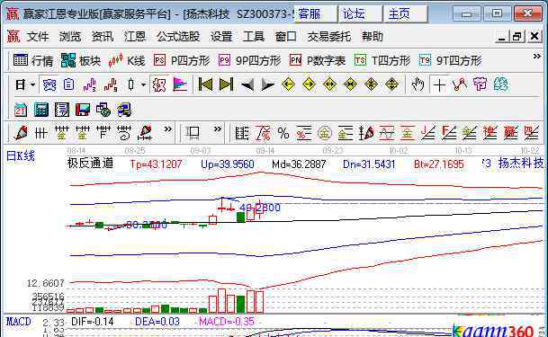The image size is (548, 337).
Task: Click the 行情 quotes toolbar icon
Action: 33,61
